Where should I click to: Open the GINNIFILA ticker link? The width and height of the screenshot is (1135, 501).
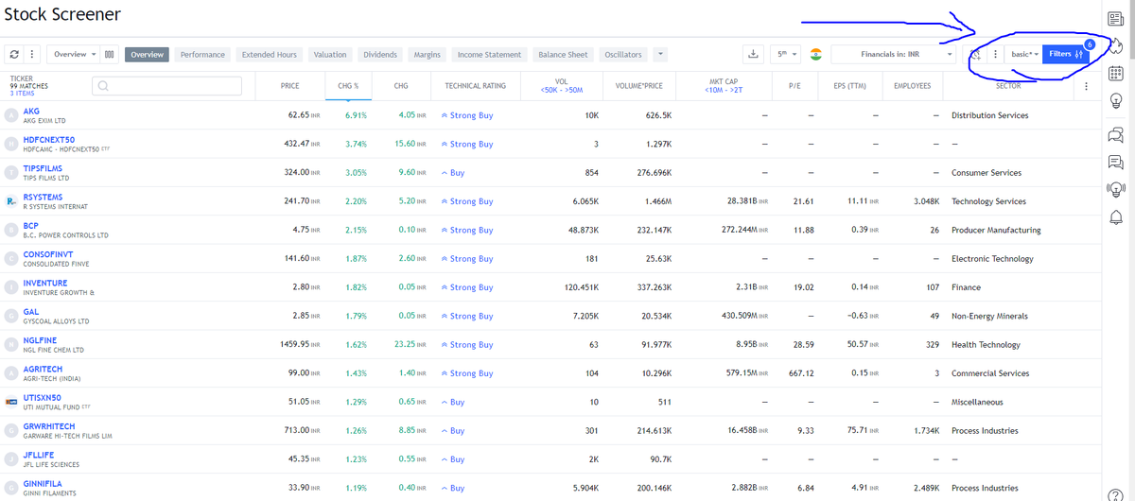(x=43, y=483)
